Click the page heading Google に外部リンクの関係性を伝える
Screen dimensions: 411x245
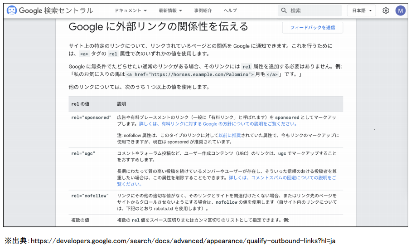(158, 27)
